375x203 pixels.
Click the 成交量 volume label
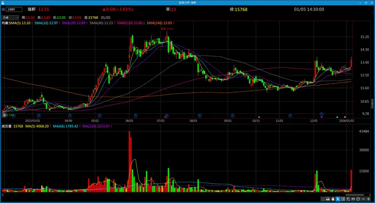click(x=7, y=126)
